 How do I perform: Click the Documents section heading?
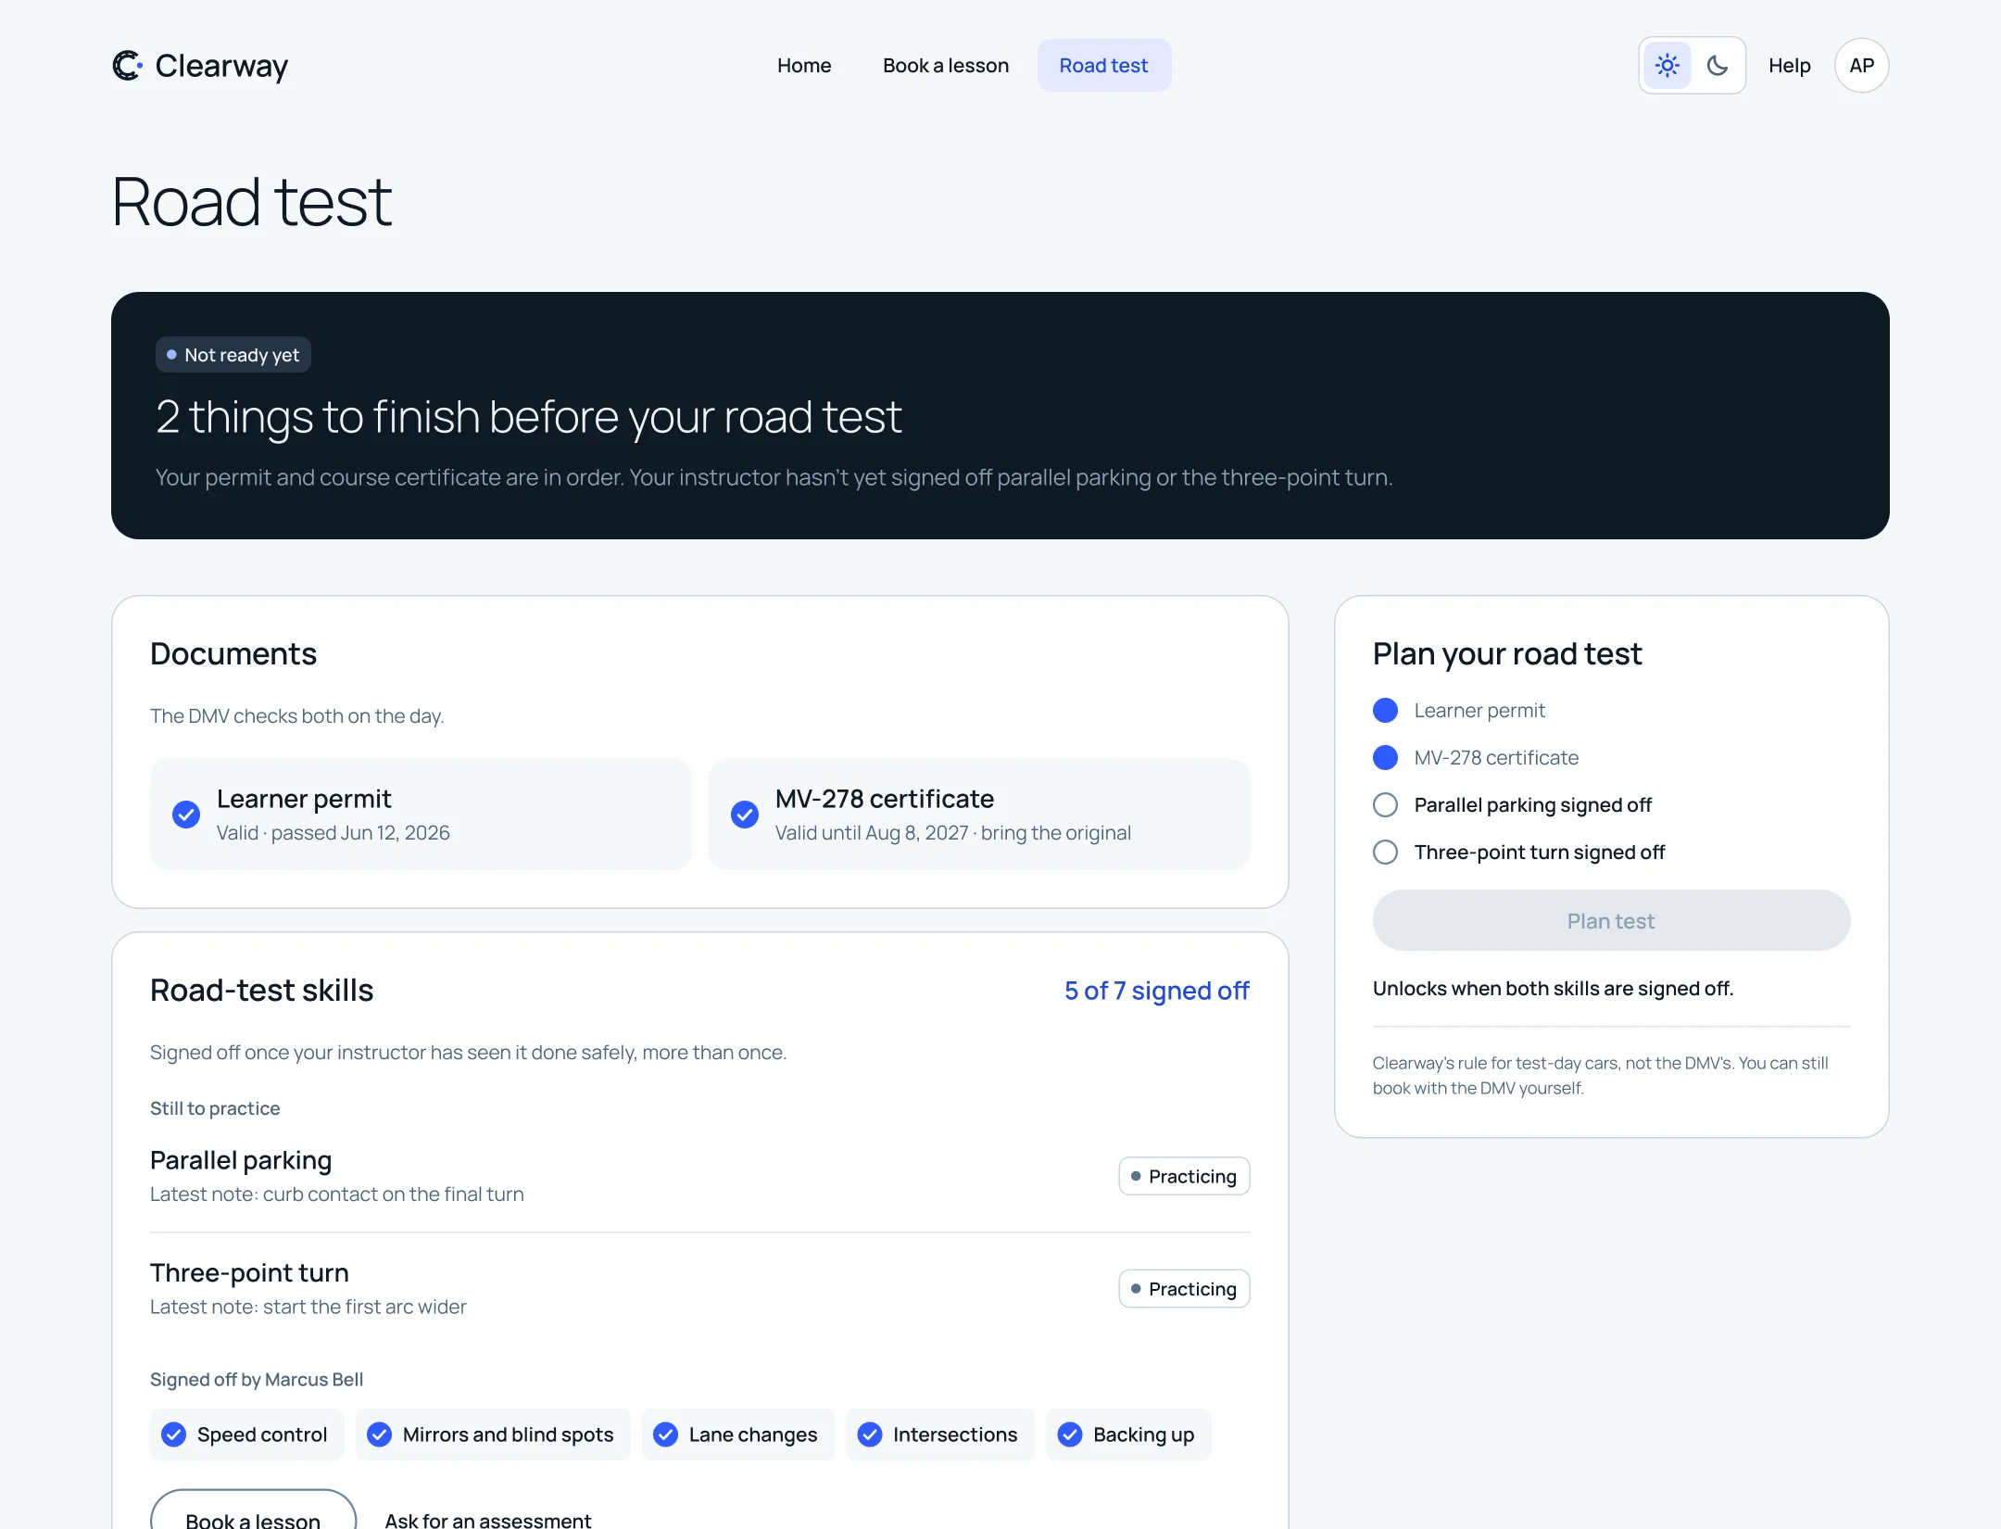pyautogui.click(x=233, y=654)
